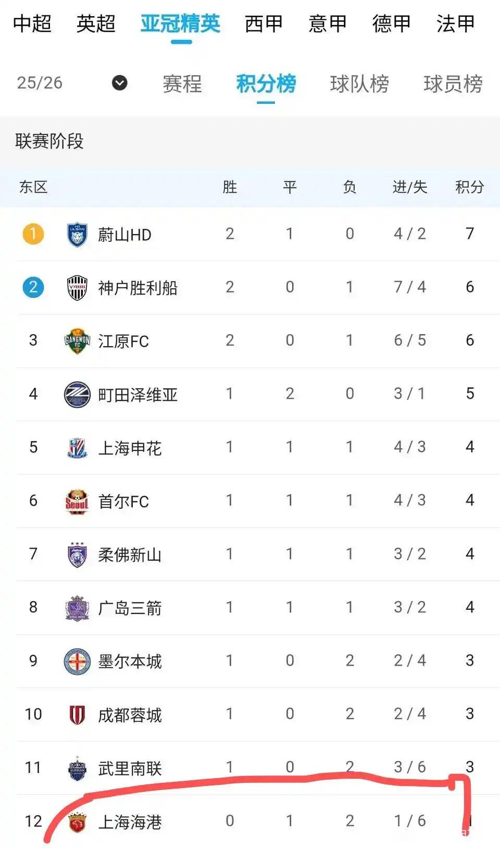The height and width of the screenshot is (848, 500).
Task: Click the Melbourne City circular badge
Action: point(77,661)
